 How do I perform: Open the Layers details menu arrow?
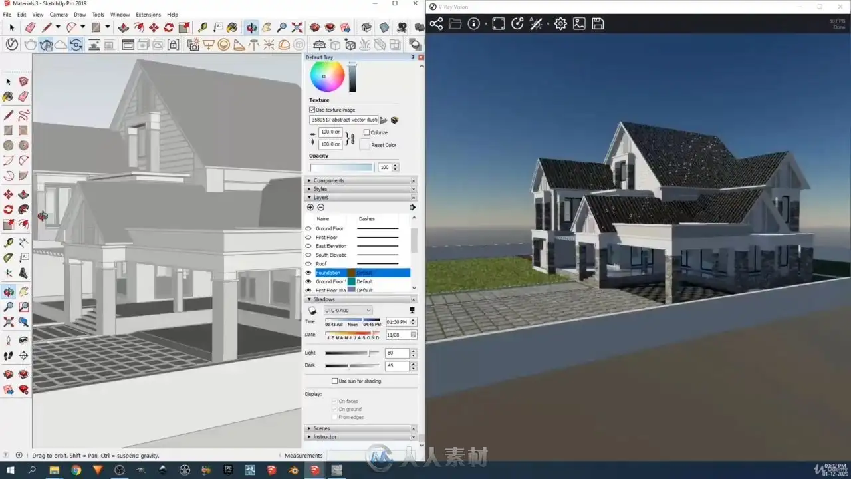[x=412, y=207]
